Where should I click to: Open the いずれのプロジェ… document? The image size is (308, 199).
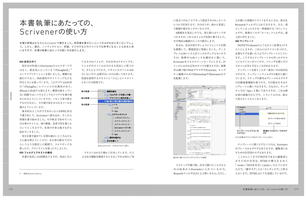click(122, 118)
